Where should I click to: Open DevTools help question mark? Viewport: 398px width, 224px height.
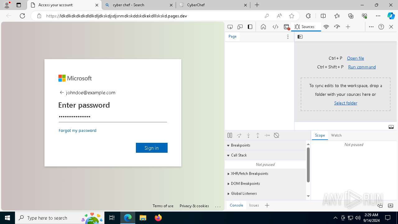tap(381, 27)
